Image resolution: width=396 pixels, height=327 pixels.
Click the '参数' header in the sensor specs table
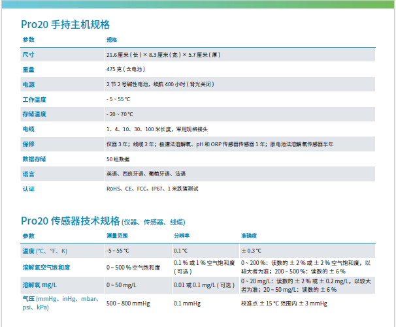(28, 236)
